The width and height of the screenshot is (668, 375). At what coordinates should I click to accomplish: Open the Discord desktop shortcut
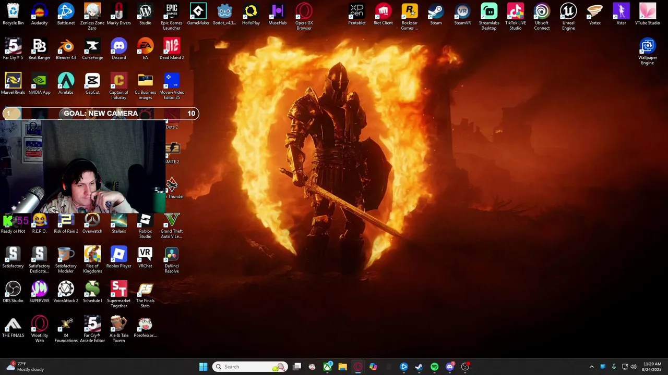(x=119, y=49)
